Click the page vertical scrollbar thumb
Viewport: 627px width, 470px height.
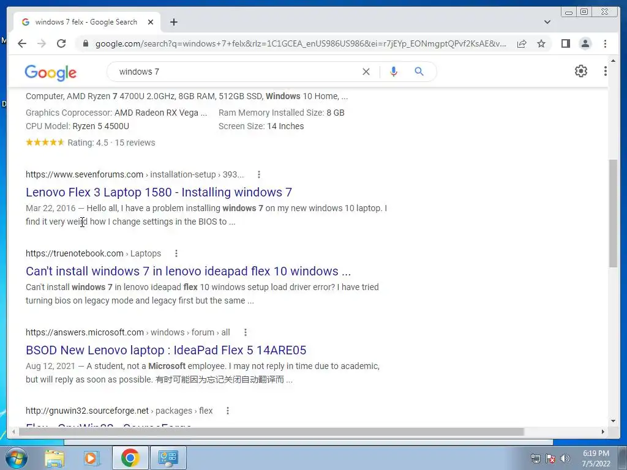614,214
